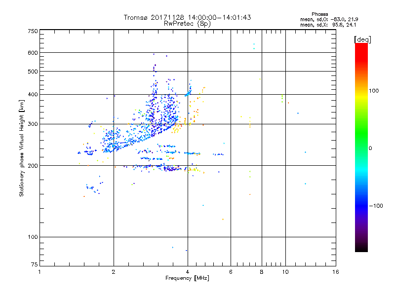Click the "[deg]" unit above color bar

(x=362, y=39)
